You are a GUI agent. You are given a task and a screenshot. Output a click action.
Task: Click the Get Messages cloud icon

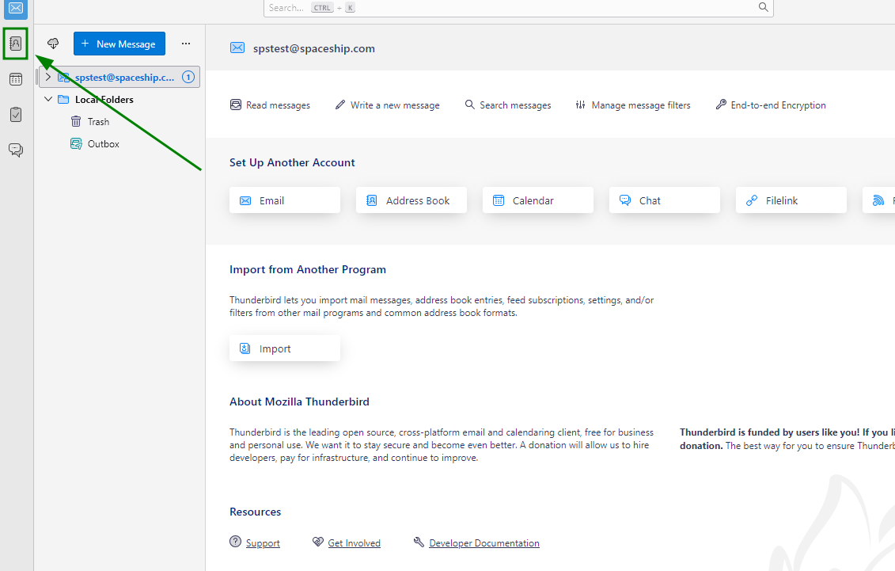coord(52,44)
